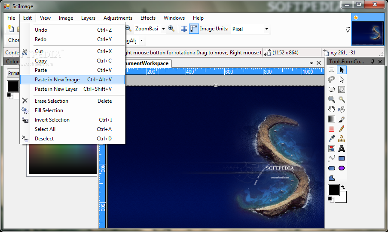
Task: Select the purple Ellipse shape tool
Action: [x=342, y=168]
